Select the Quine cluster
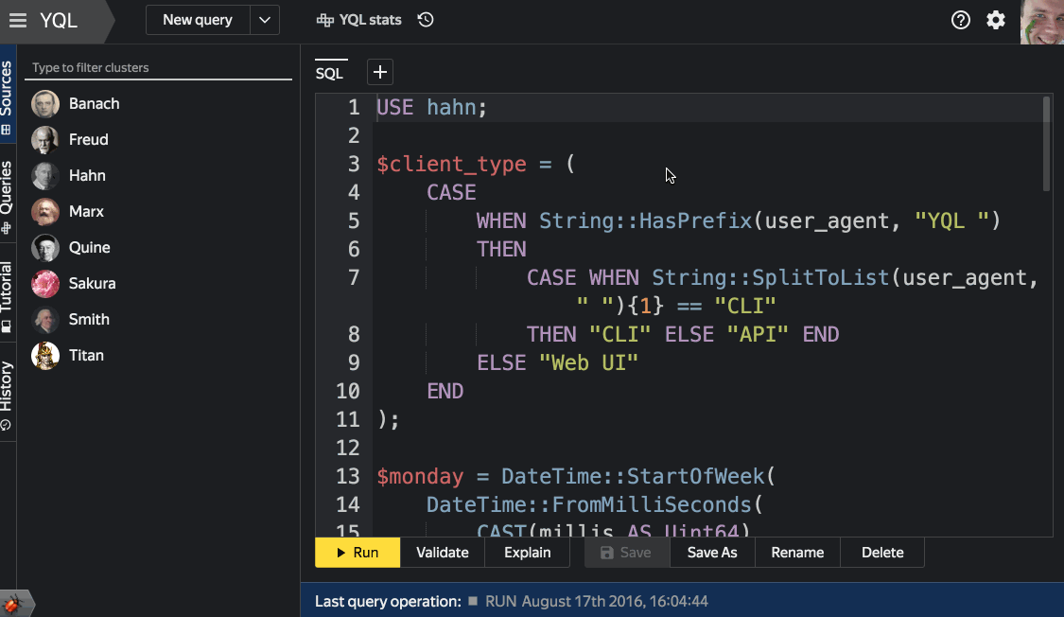Viewport: 1064px width, 617px height. (x=71, y=248)
